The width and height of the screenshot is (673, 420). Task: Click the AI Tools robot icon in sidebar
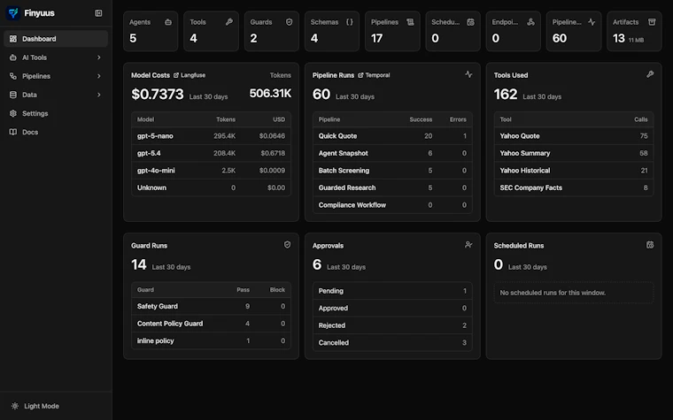coord(13,57)
